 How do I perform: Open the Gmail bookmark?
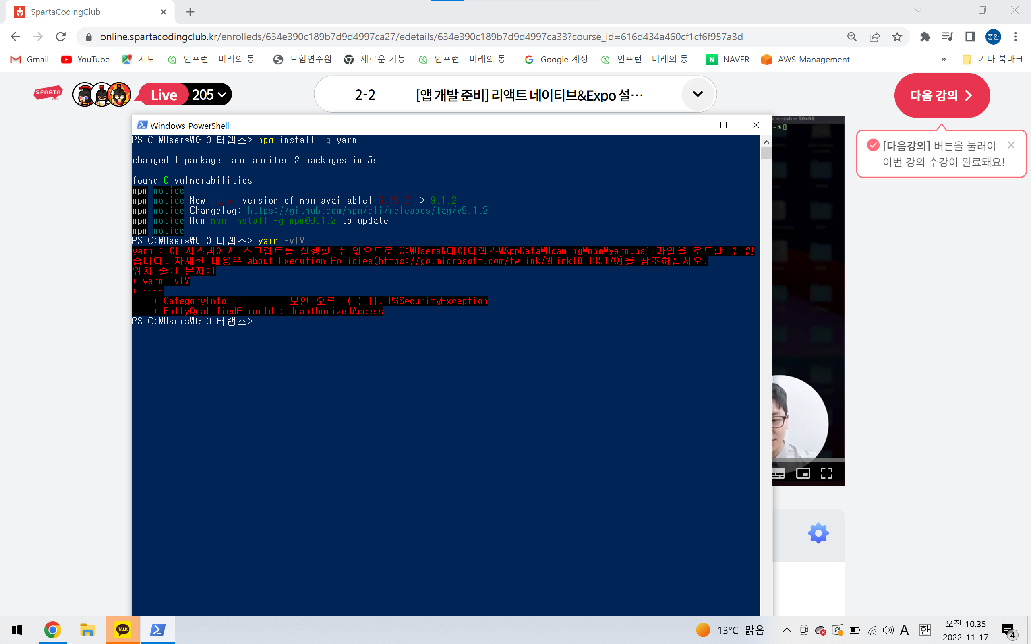tap(29, 59)
